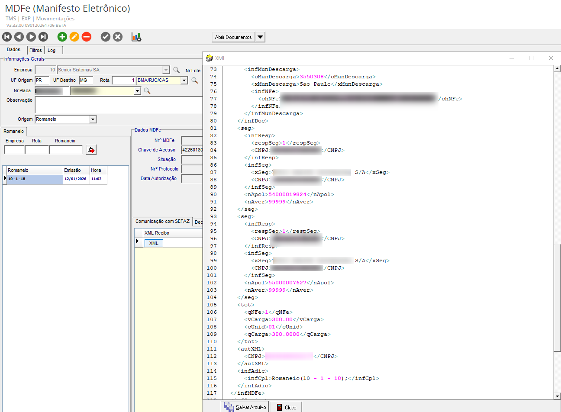
Task: Add a new MDFe record
Action: click(62, 37)
